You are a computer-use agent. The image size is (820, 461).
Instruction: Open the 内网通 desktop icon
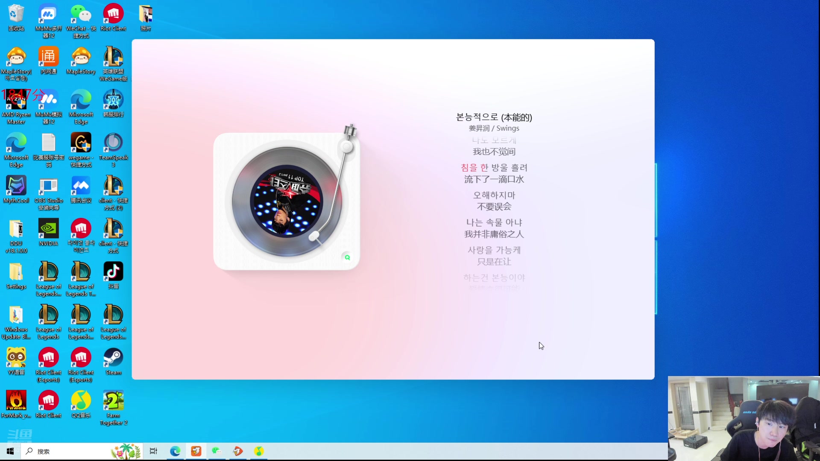click(48, 61)
